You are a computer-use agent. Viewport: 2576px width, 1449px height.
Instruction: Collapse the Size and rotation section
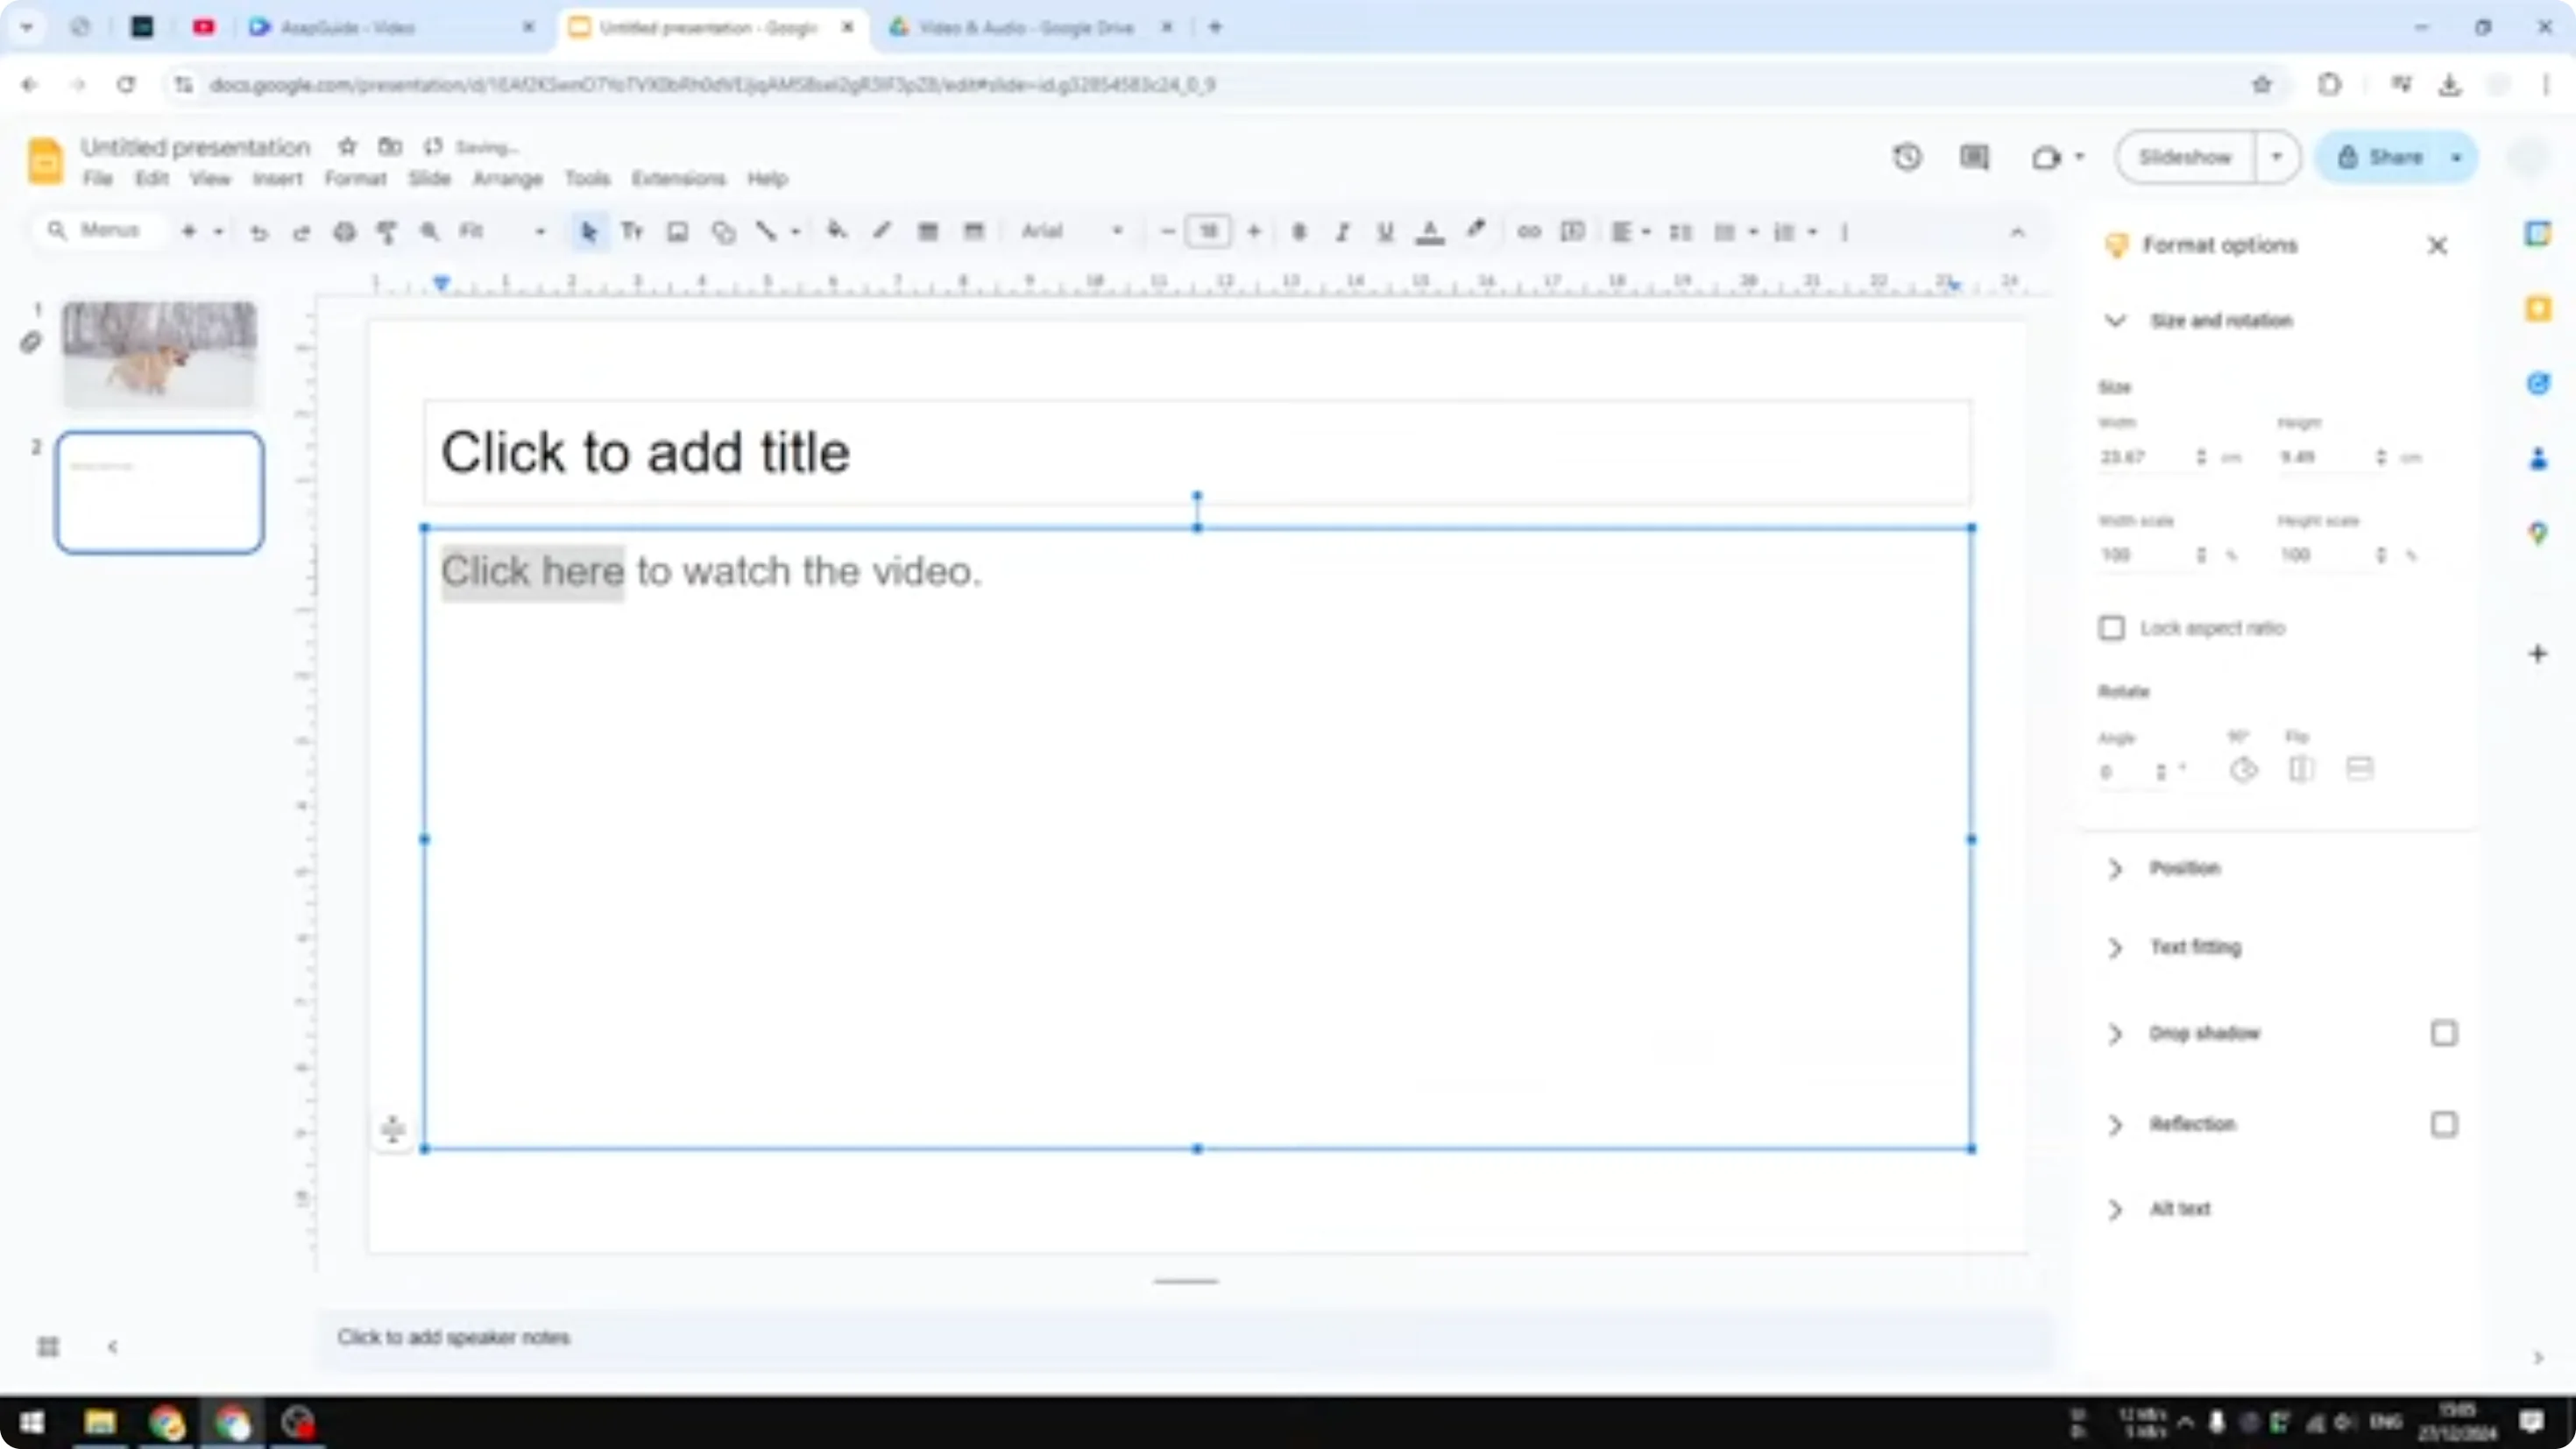pyautogui.click(x=2115, y=320)
